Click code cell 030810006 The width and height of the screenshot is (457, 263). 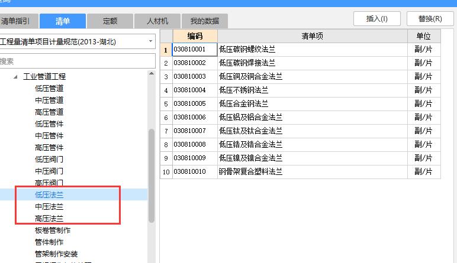tap(195, 118)
